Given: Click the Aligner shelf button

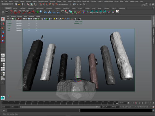Looking at the screenshot, I should pyautogui.click(x=92, y=12).
